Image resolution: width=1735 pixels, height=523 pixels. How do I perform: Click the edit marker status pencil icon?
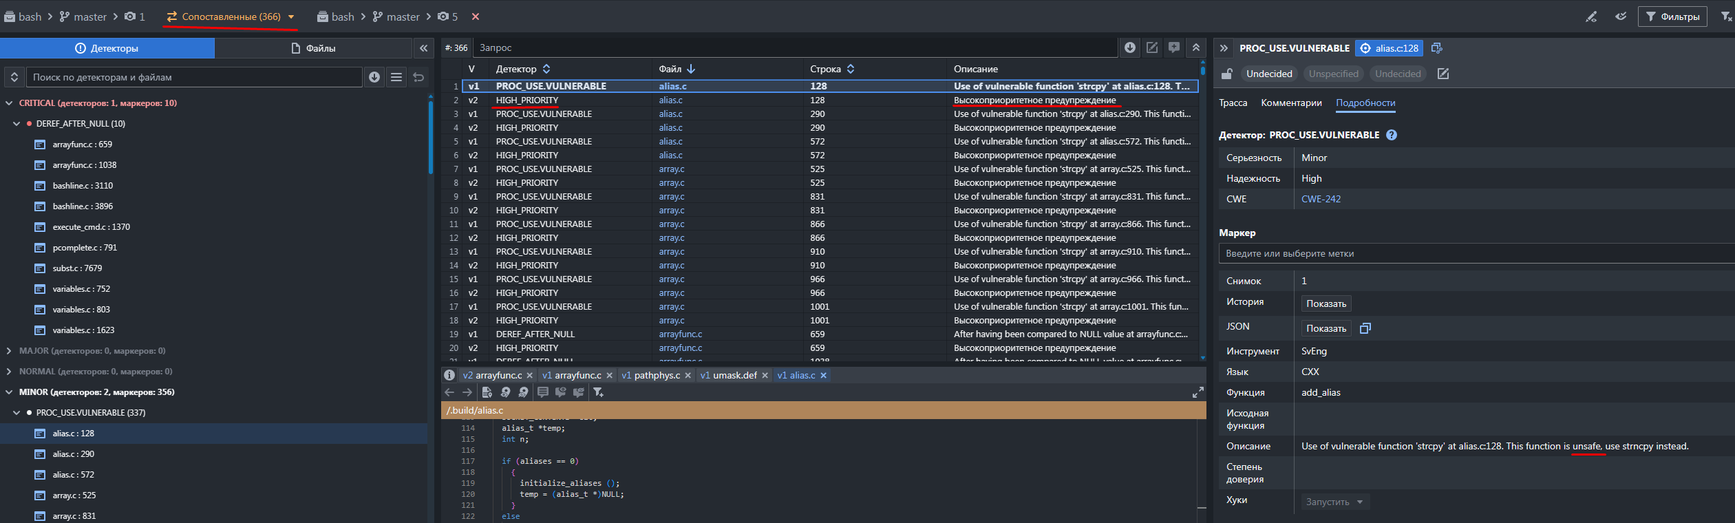coord(1443,74)
